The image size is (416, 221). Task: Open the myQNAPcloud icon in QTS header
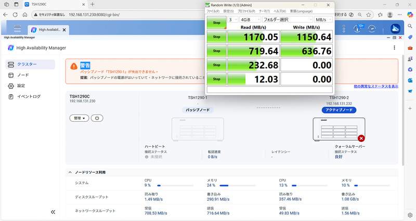(395, 29)
